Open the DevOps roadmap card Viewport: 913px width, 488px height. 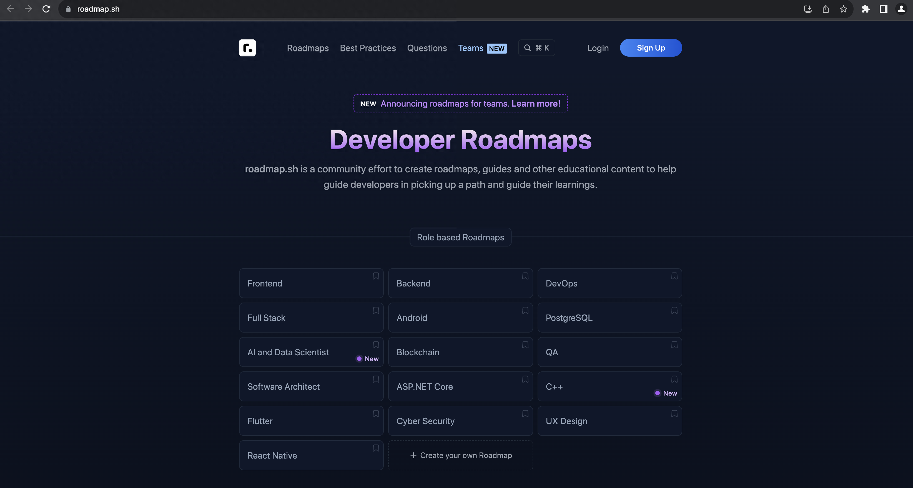(x=609, y=283)
